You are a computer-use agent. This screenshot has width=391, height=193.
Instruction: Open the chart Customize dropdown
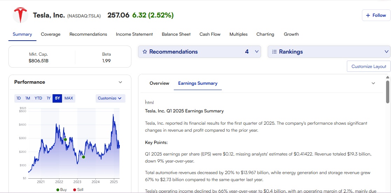coord(110,98)
